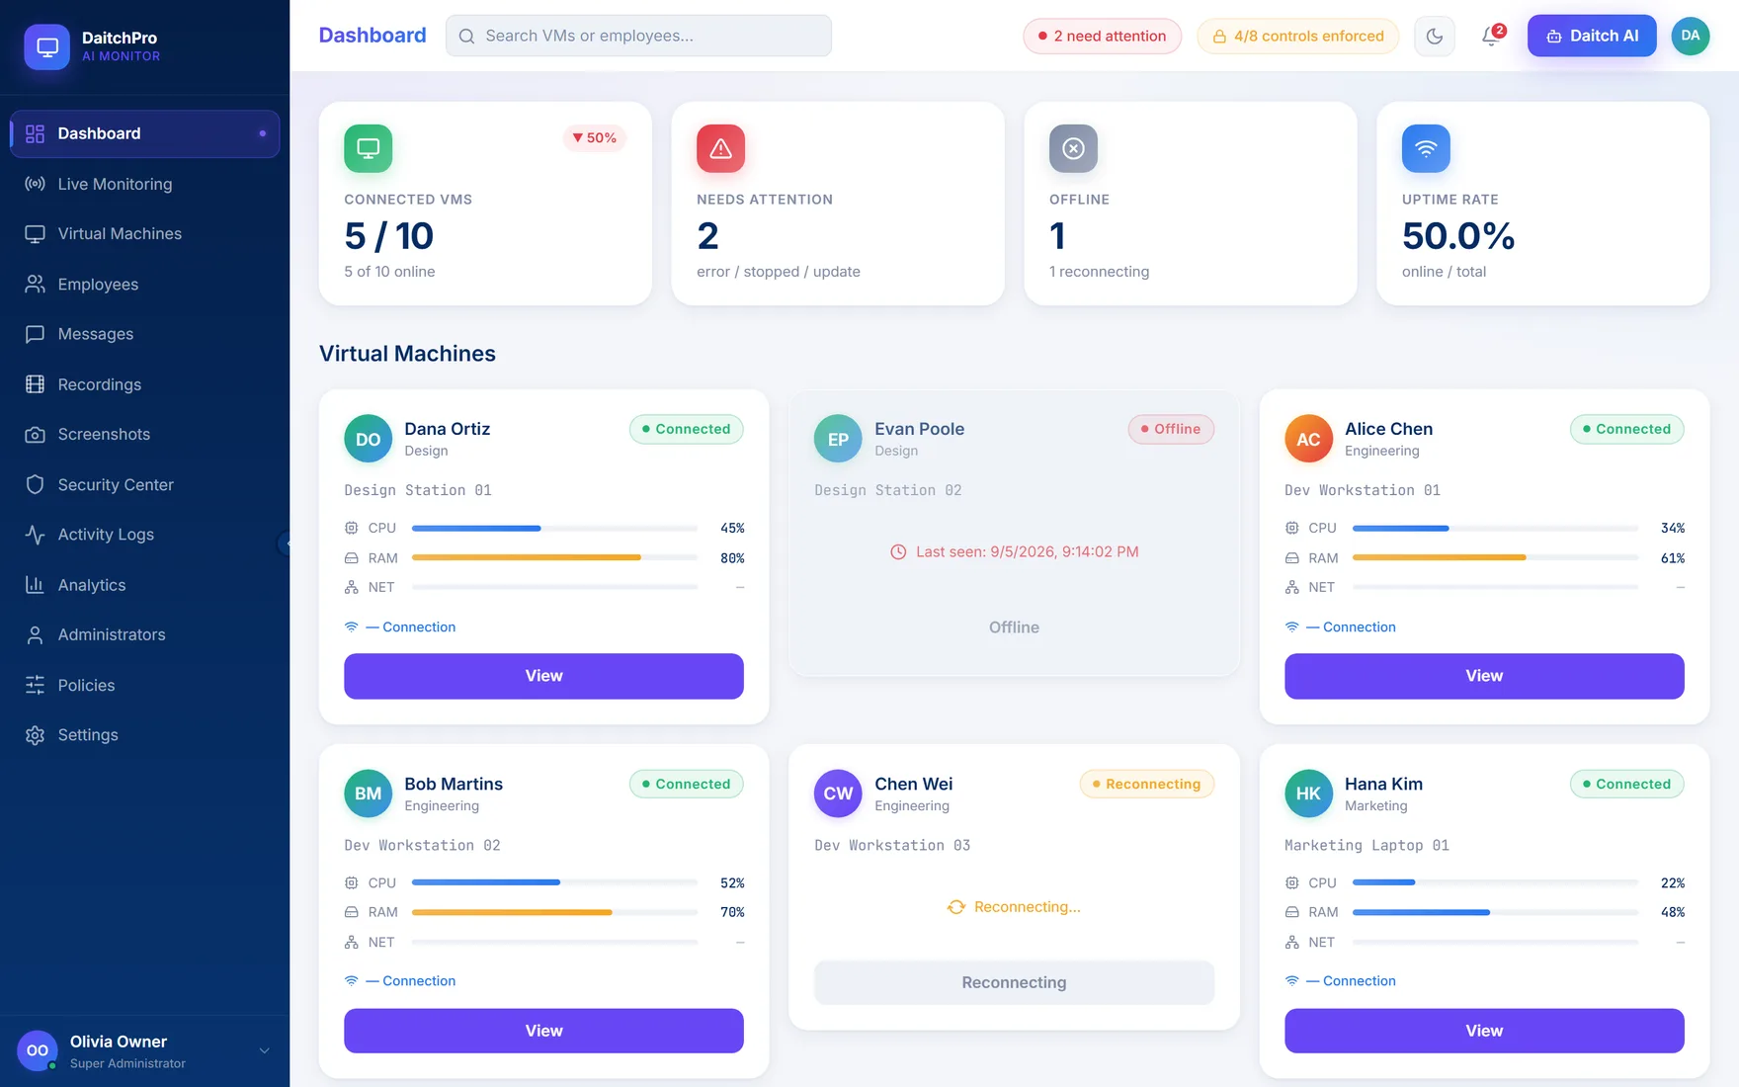Click Evan Poole's EP avatar
This screenshot has height=1087, width=1739.
[x=838, y=439]
